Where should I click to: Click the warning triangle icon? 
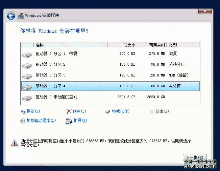click(14, 143)
